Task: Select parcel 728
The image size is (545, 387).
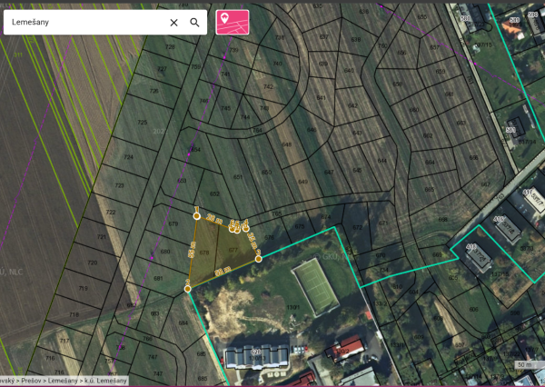Action: point(170,46)
